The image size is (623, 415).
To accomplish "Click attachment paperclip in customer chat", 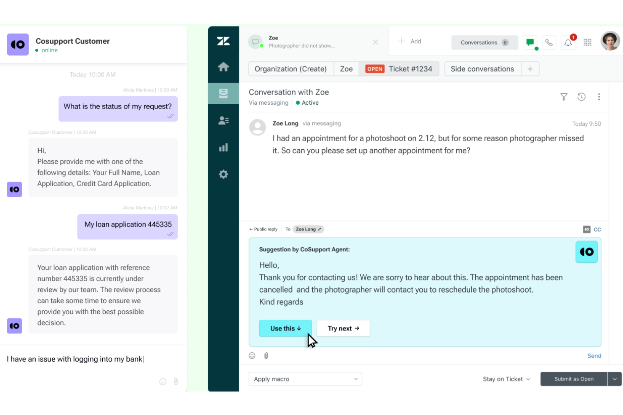I will pyautogui.click(x=176, y=381).
